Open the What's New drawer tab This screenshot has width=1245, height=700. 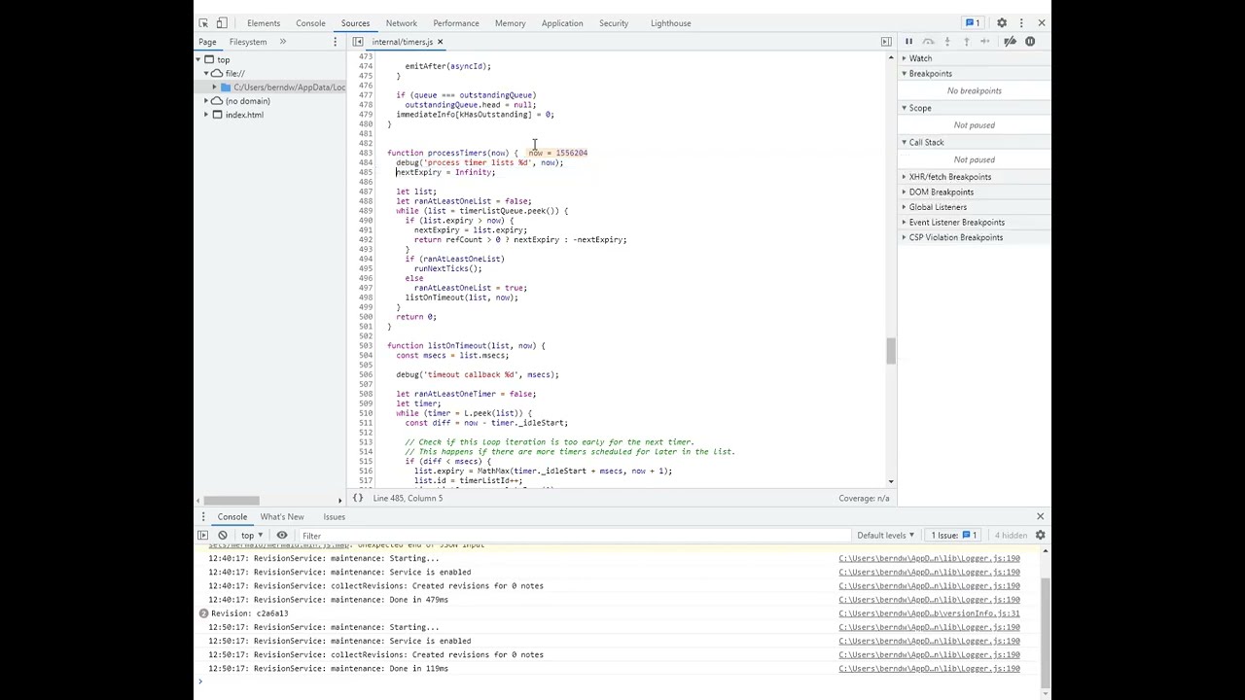tap(282, 517)
